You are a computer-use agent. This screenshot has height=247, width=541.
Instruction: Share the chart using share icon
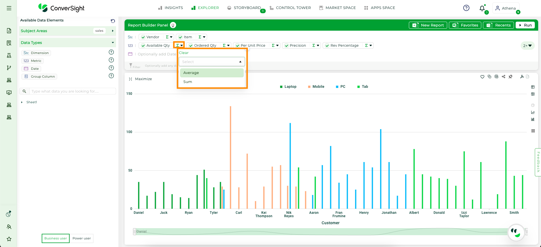(504, 77)
